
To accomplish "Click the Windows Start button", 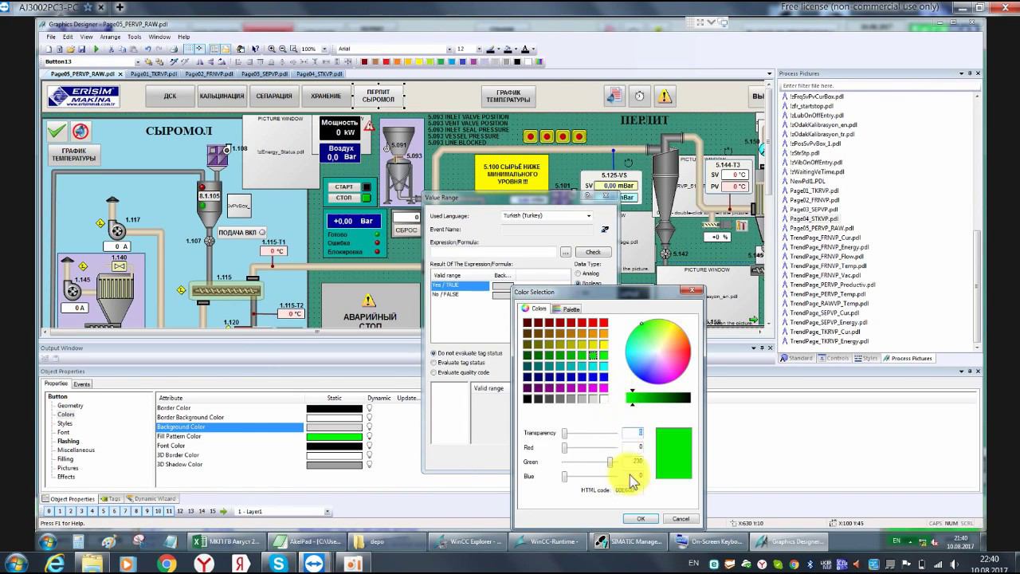I will coord(17,564).
